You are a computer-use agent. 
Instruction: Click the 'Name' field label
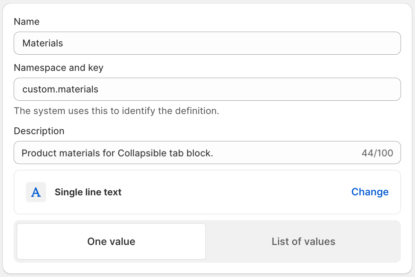27,22
